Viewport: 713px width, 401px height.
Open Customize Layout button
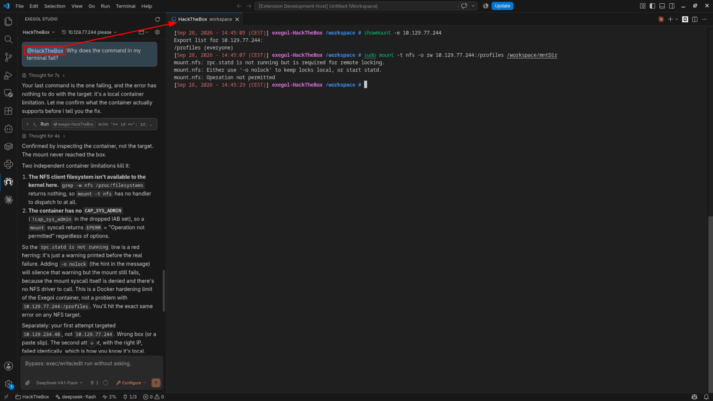(643, 6)
